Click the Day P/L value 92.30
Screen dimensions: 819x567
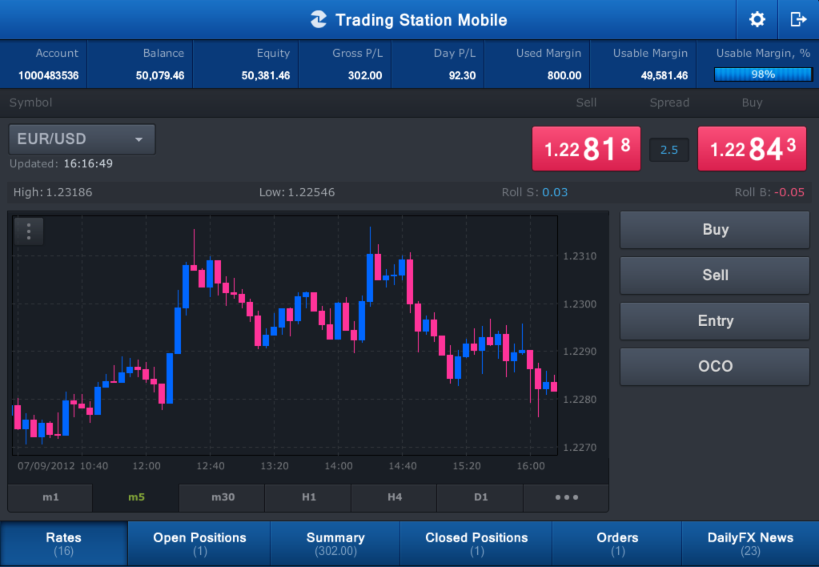462,76
